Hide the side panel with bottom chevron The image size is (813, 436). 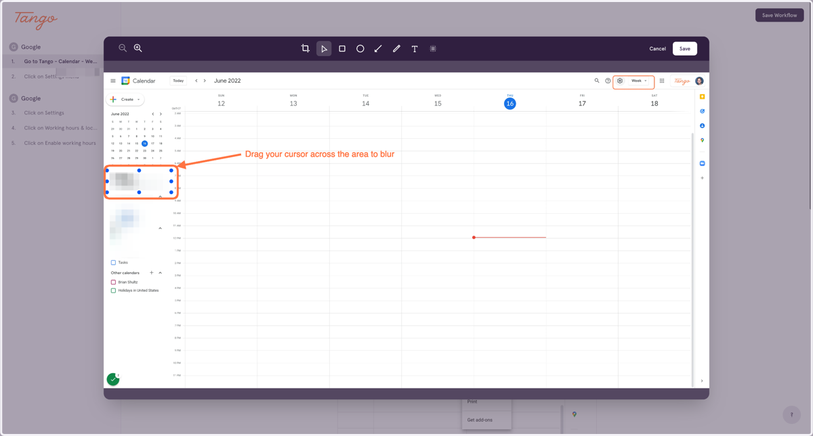coord(702,381)
